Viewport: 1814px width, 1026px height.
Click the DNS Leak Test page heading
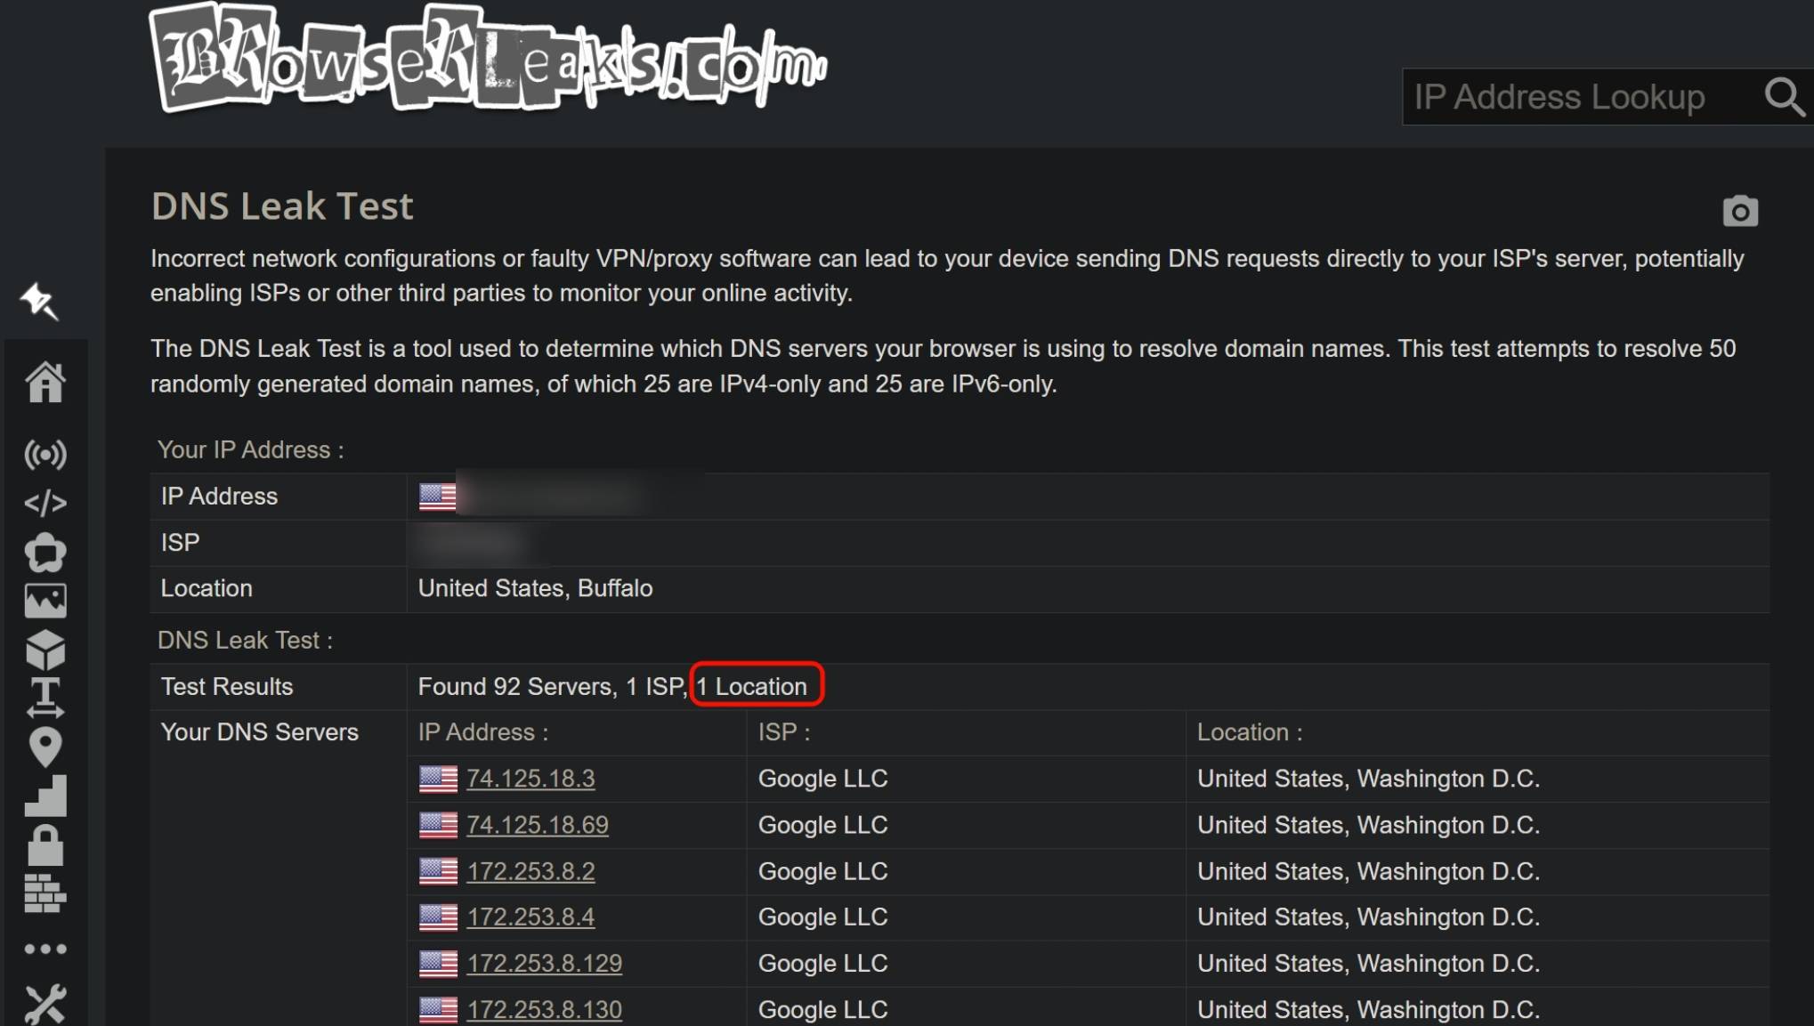(x=282, y=206)
